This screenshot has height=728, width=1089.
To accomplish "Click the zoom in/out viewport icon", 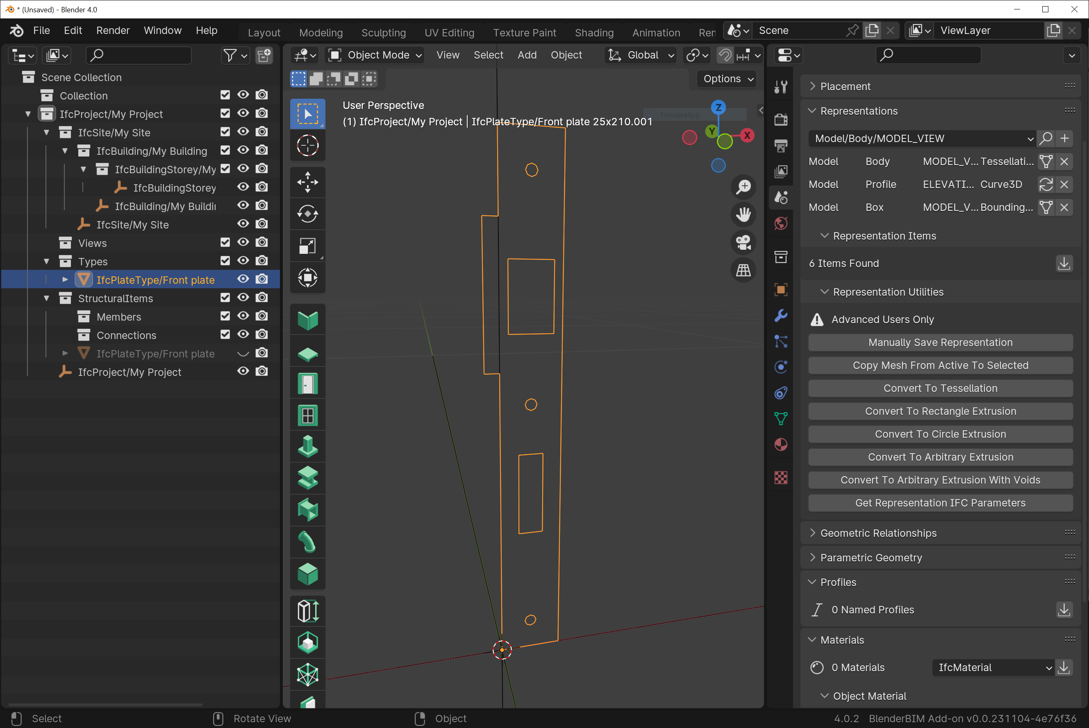I will coord(743,187).
